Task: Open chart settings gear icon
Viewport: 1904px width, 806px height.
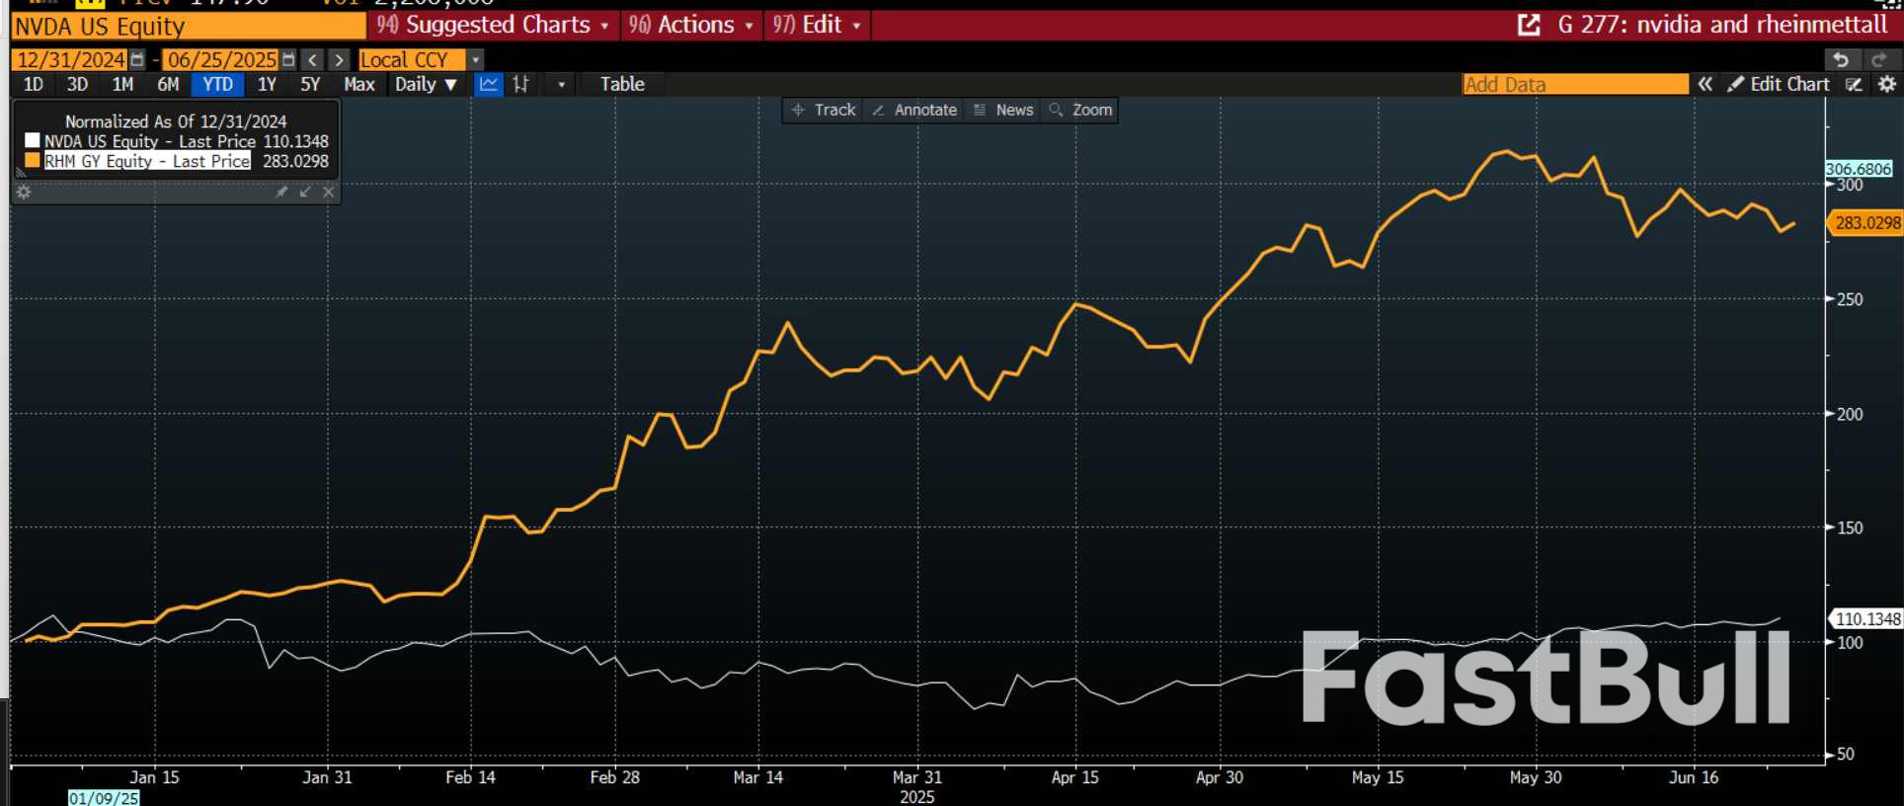Action: pyautogui.click(x=1887, y=84)
